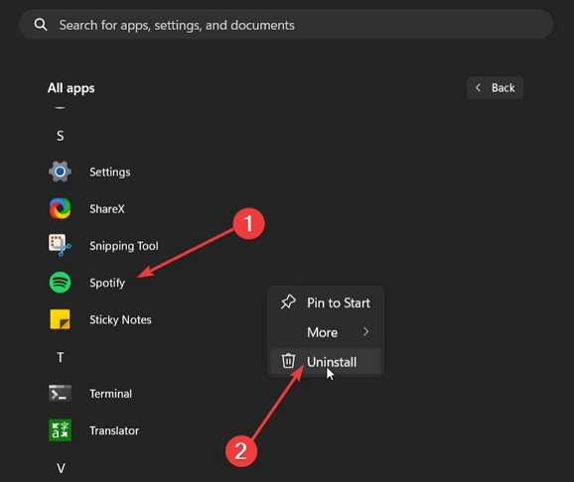Click the pin icon in context menu
This screenshot has height=482, width=574.
click(288, 302)
